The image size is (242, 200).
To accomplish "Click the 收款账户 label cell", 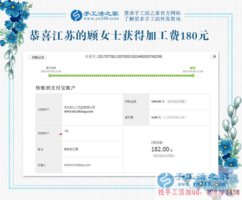I will (49, 133).
